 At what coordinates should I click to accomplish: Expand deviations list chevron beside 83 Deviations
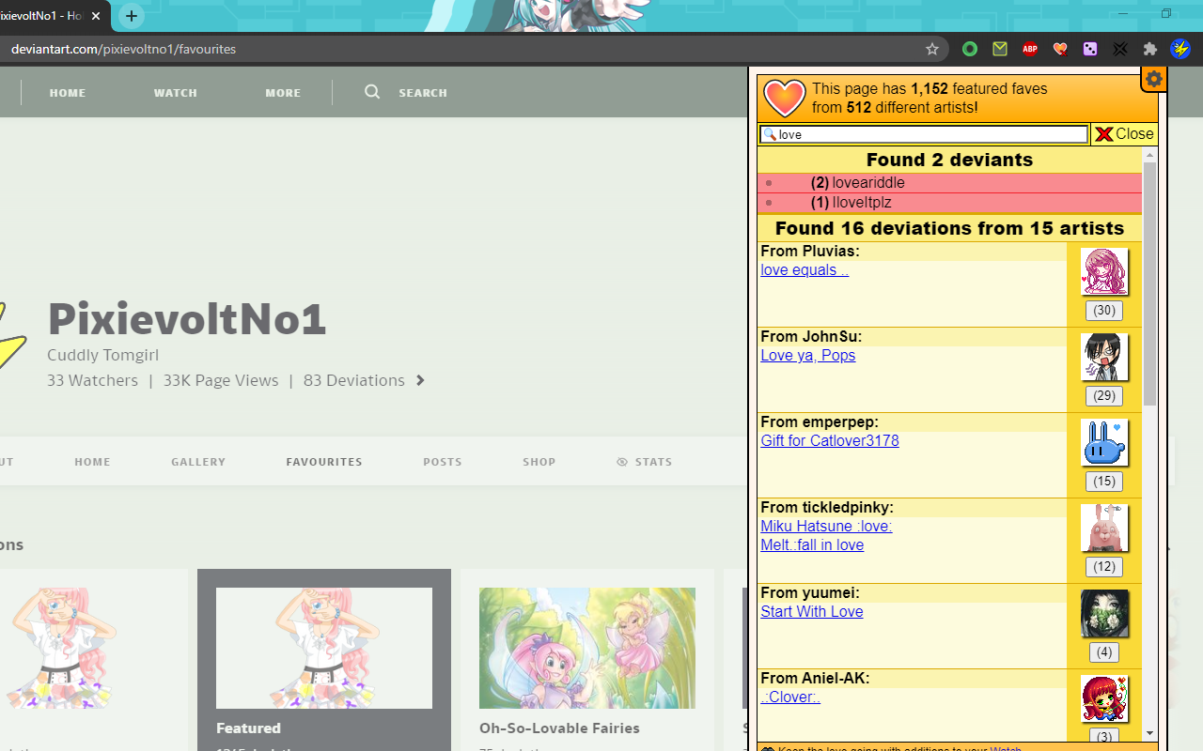pos(420,380)
